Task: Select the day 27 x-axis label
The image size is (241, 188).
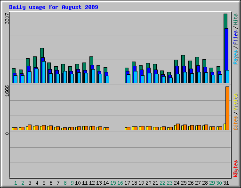Action: 198,183
